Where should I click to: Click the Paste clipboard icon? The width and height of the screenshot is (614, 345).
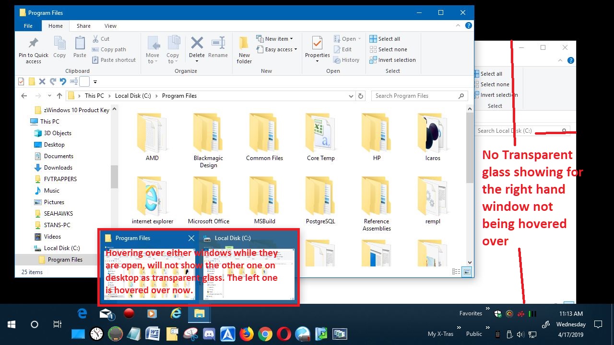pos(80,47)
